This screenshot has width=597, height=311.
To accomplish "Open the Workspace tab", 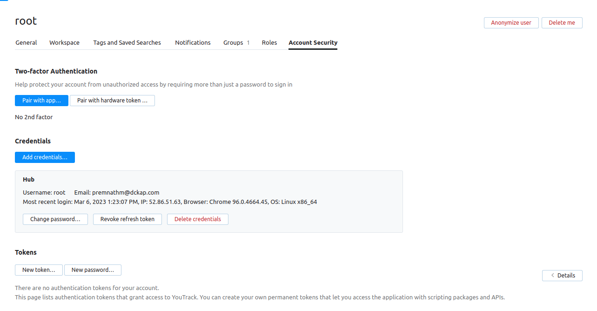I will [64, 42].
